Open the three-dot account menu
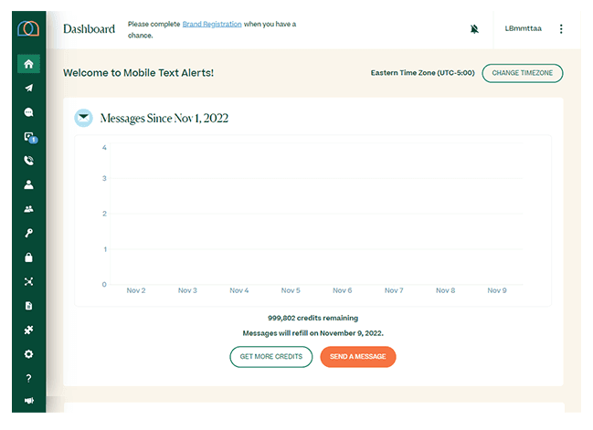This screenshot has height=430, width=593. (561, 29)
